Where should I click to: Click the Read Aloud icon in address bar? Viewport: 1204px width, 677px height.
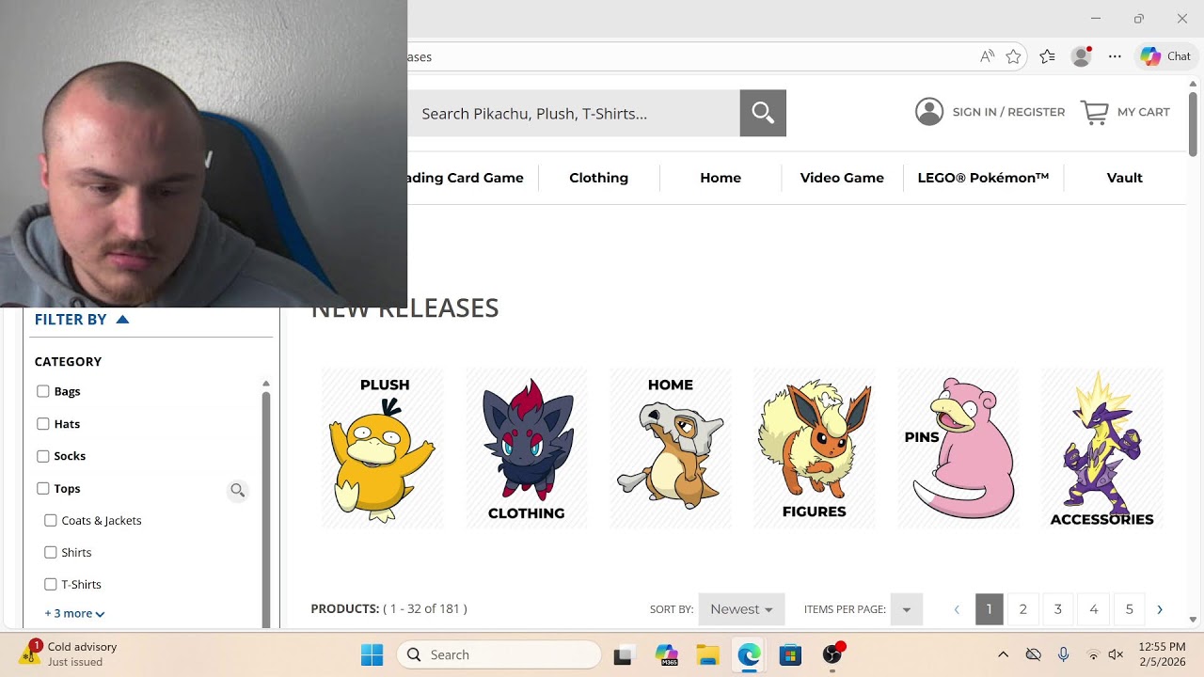point(987,56)
